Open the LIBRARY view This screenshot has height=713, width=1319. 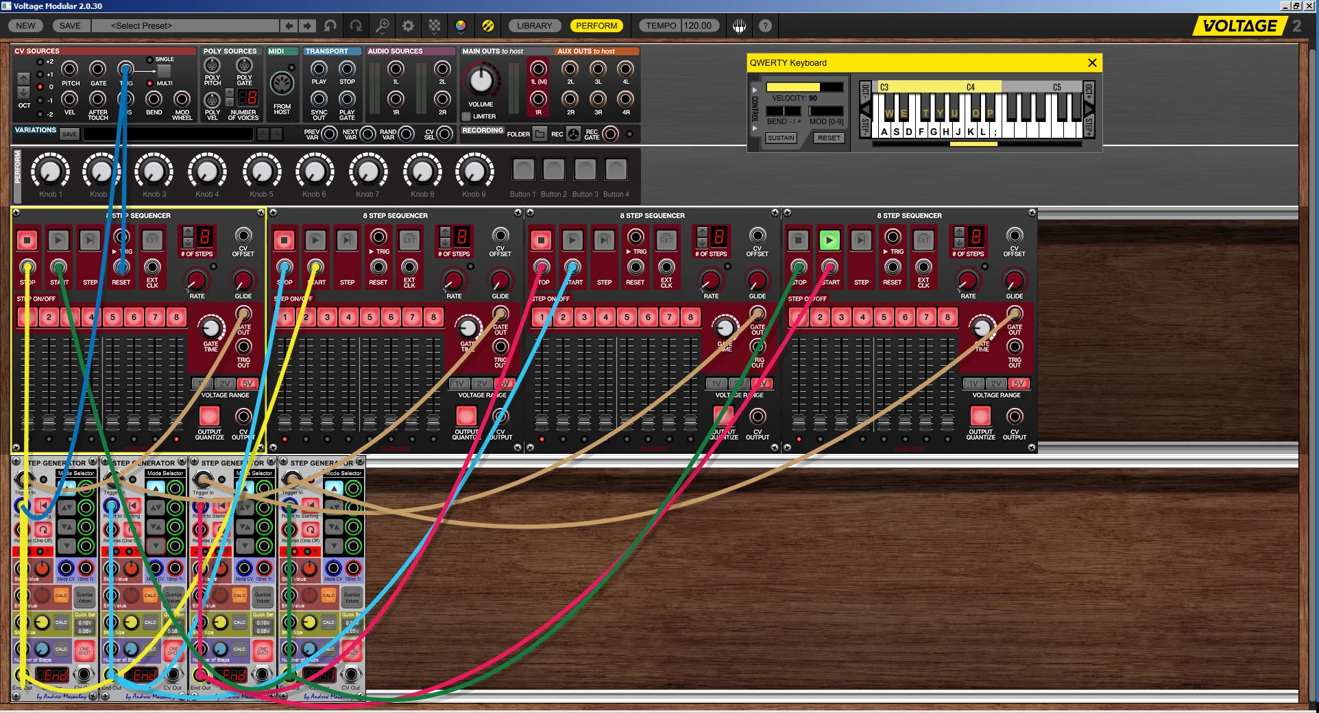coord(534,26)
